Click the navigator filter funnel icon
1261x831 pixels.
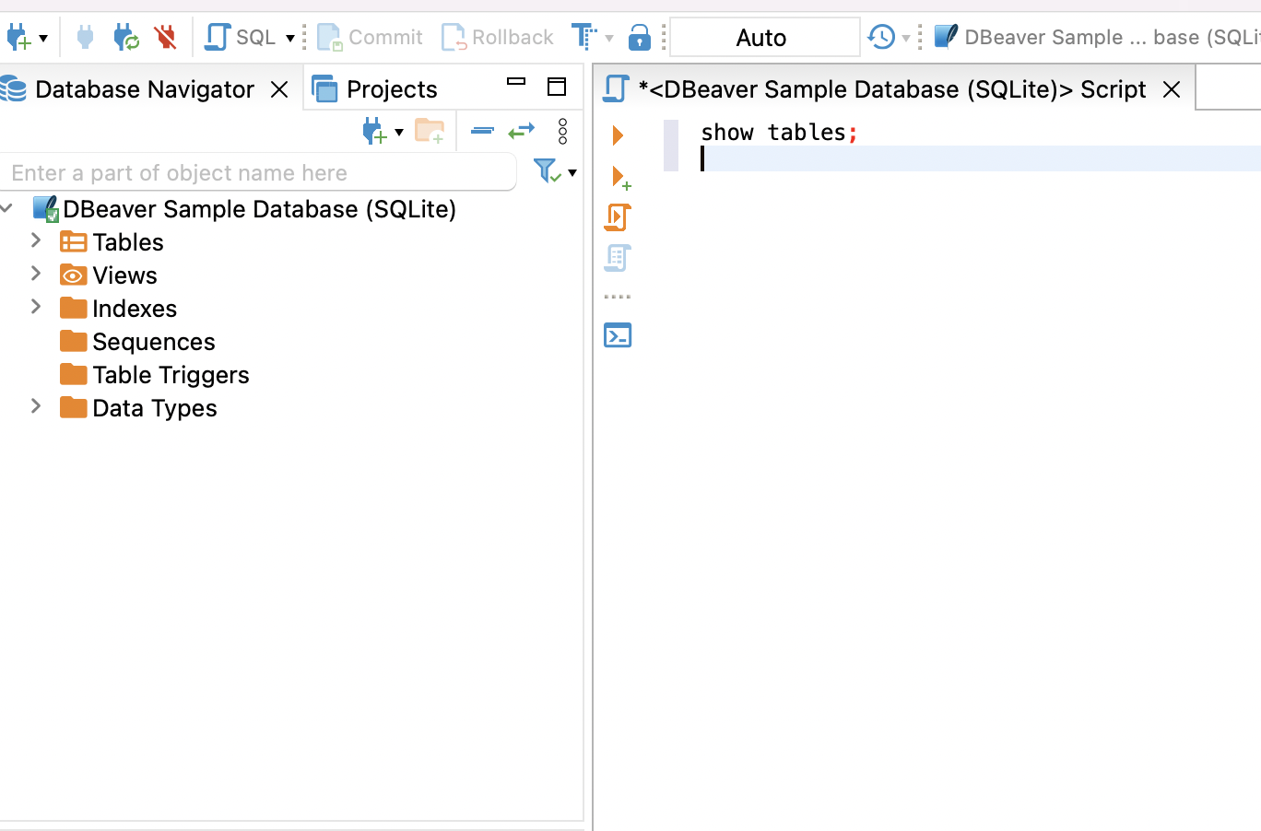click(x=547, y=170)
